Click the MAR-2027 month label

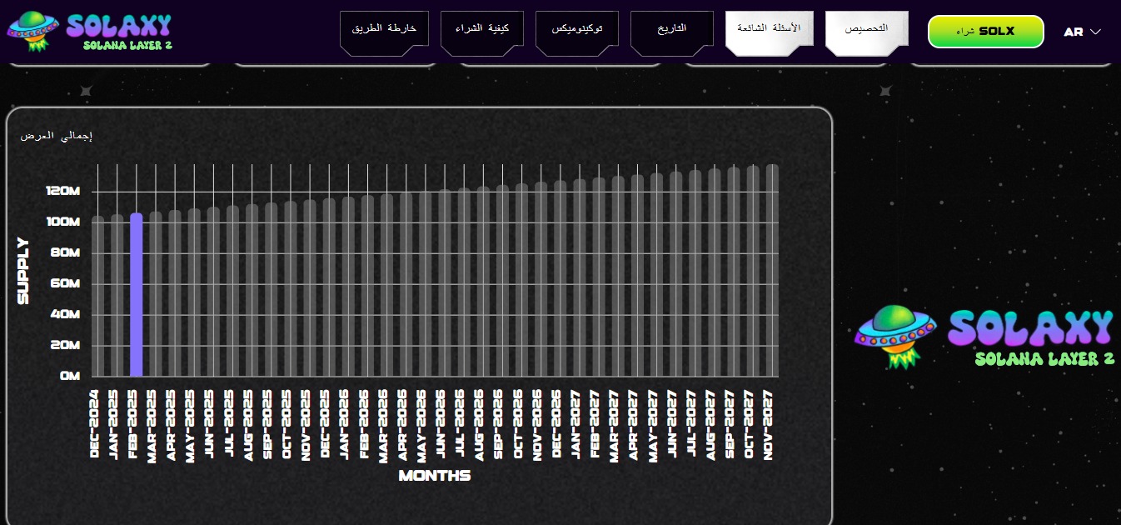pos(615,425)
